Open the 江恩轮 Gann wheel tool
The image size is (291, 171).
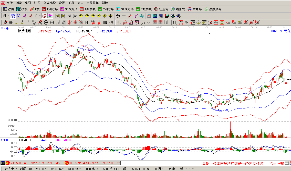[161, 9]
